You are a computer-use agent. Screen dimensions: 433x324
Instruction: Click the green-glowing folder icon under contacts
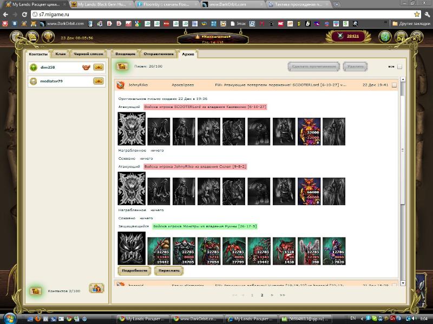point(36,291)
